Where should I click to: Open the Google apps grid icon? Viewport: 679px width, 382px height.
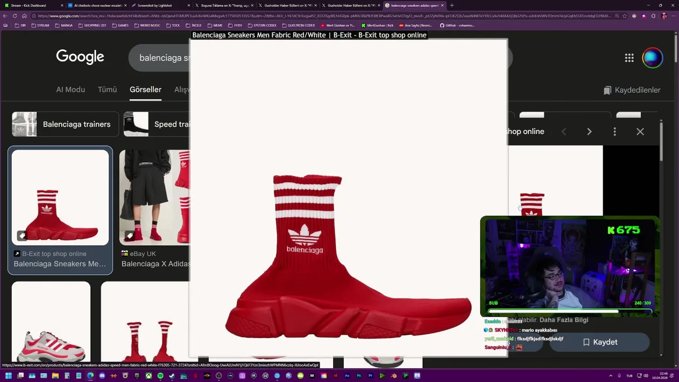pyautogui.click(x=629, y=58)
